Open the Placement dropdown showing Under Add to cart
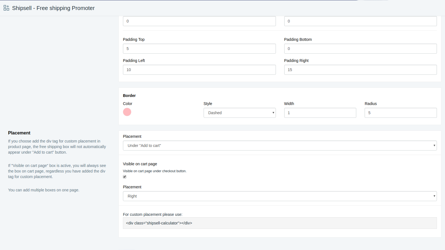This screenshot has width=445, height=250. coord(280,145)
